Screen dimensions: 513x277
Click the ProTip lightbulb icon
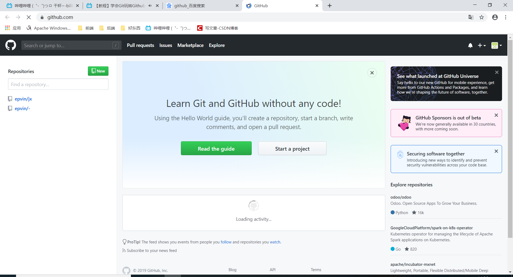tap(124, 242)
